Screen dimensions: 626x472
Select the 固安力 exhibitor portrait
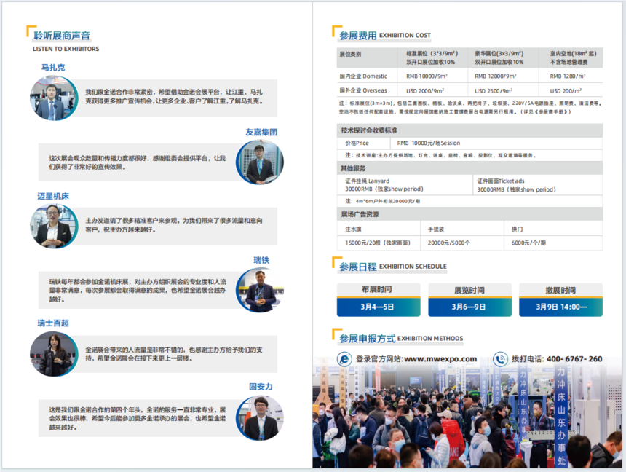[260, 418]
